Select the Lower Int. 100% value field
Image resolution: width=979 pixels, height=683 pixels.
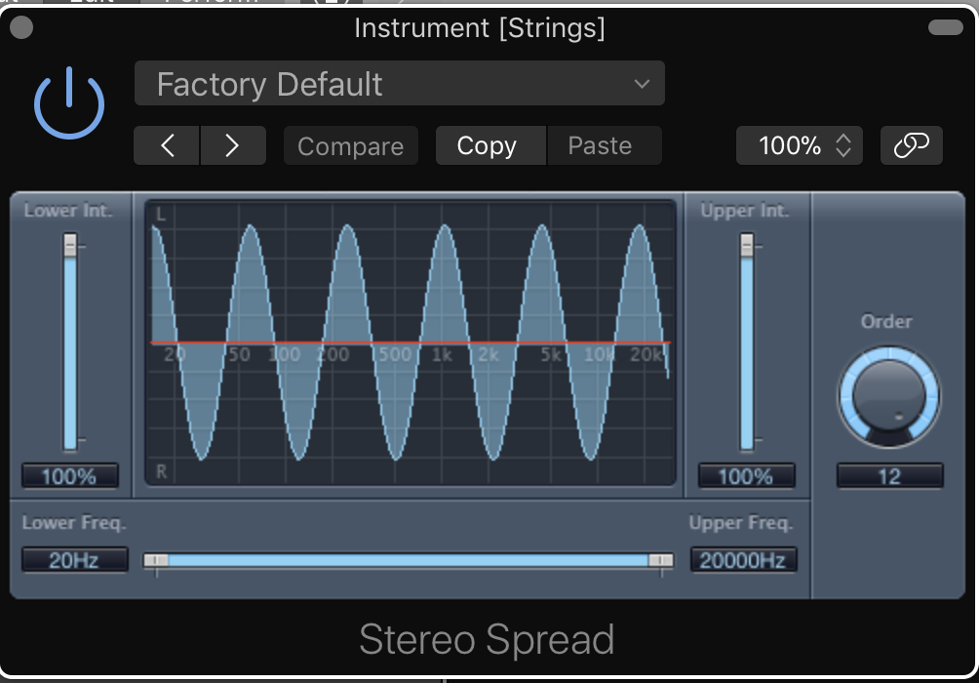click(x=70, y=477)
